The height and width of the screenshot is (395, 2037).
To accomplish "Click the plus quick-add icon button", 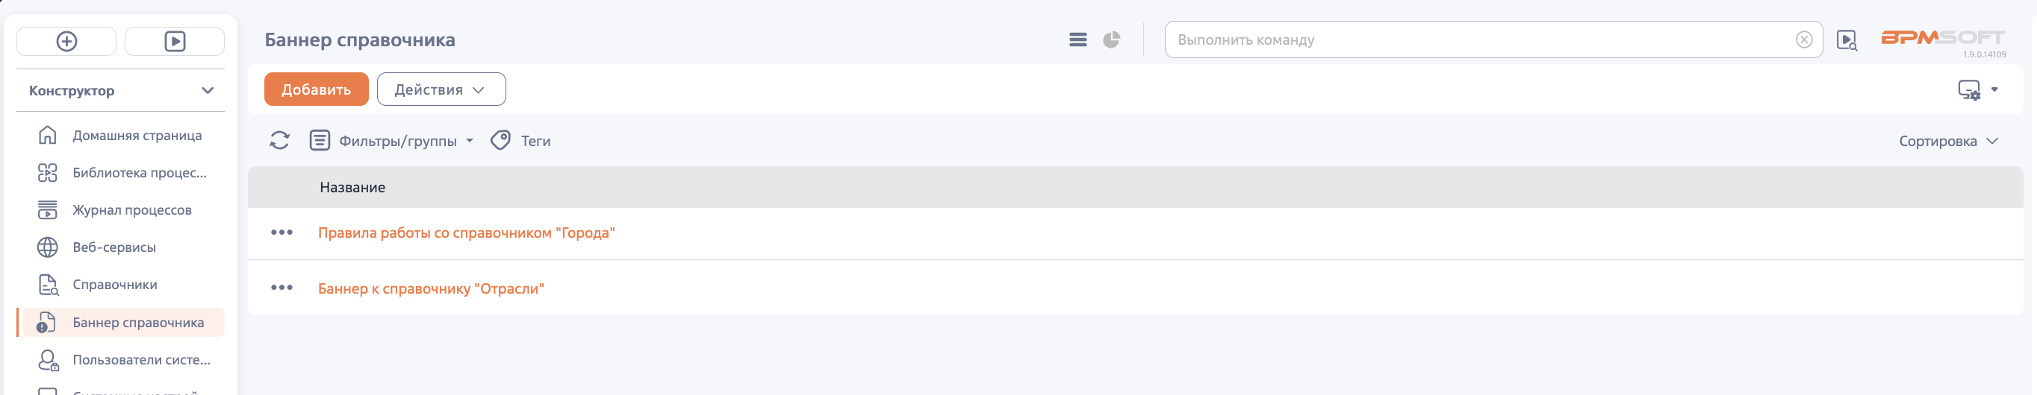I will pos(66,41).
